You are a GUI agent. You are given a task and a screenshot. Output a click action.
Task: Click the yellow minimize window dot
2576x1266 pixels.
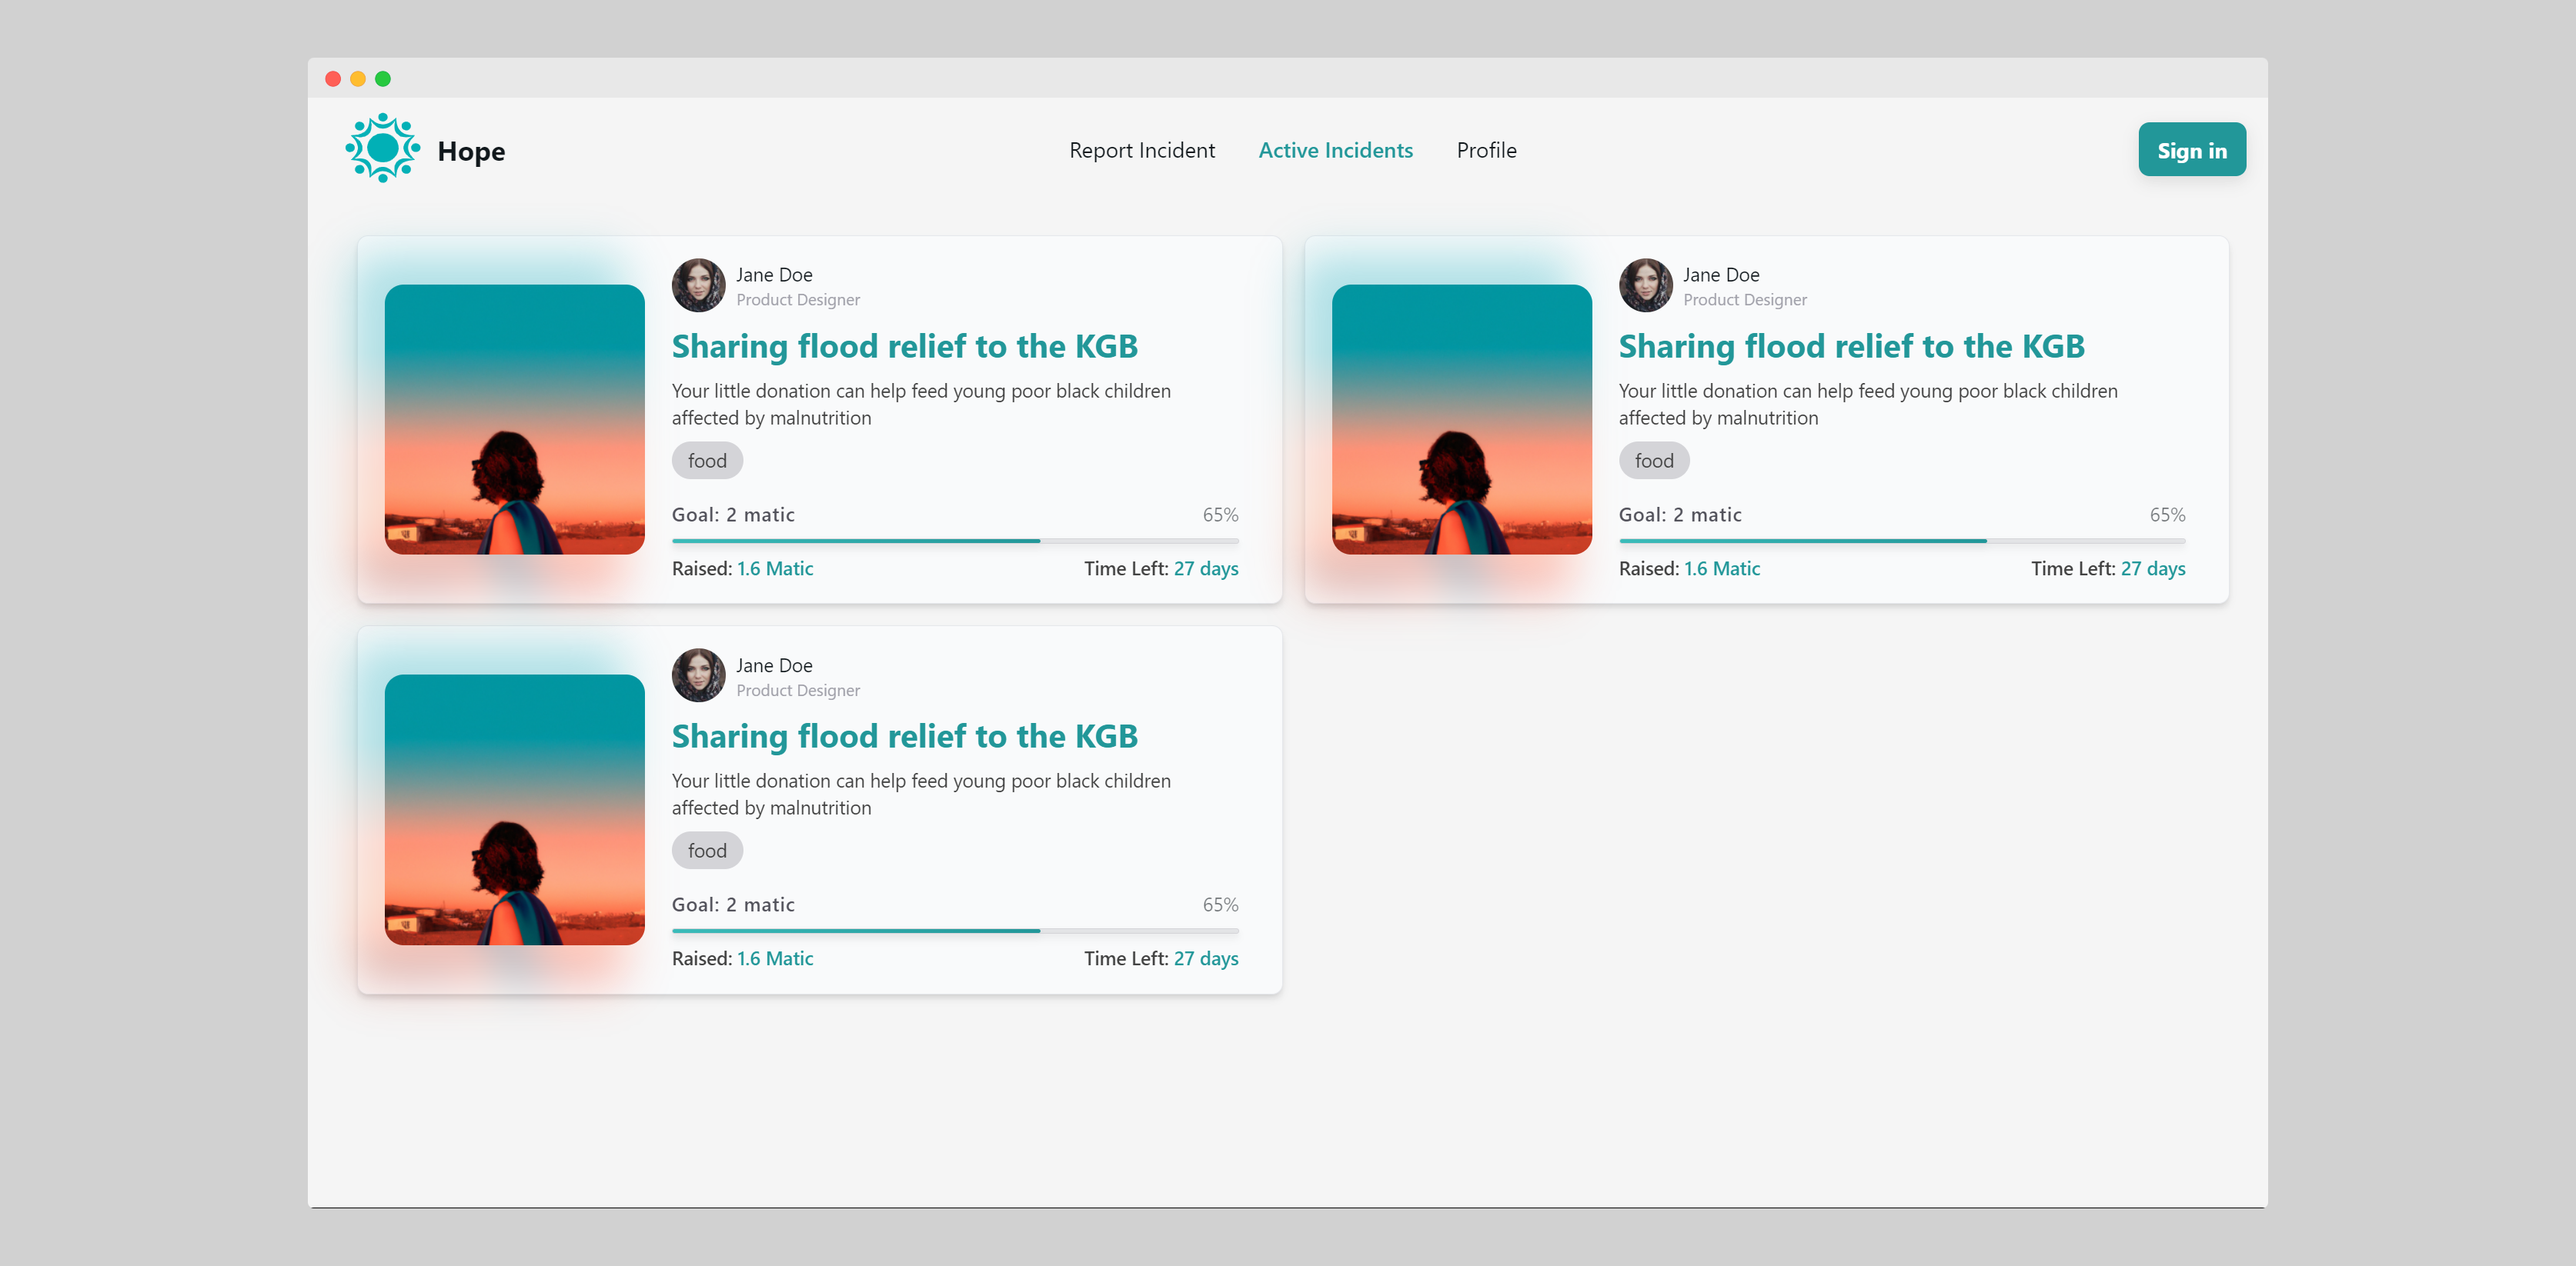tap(358, 79)
